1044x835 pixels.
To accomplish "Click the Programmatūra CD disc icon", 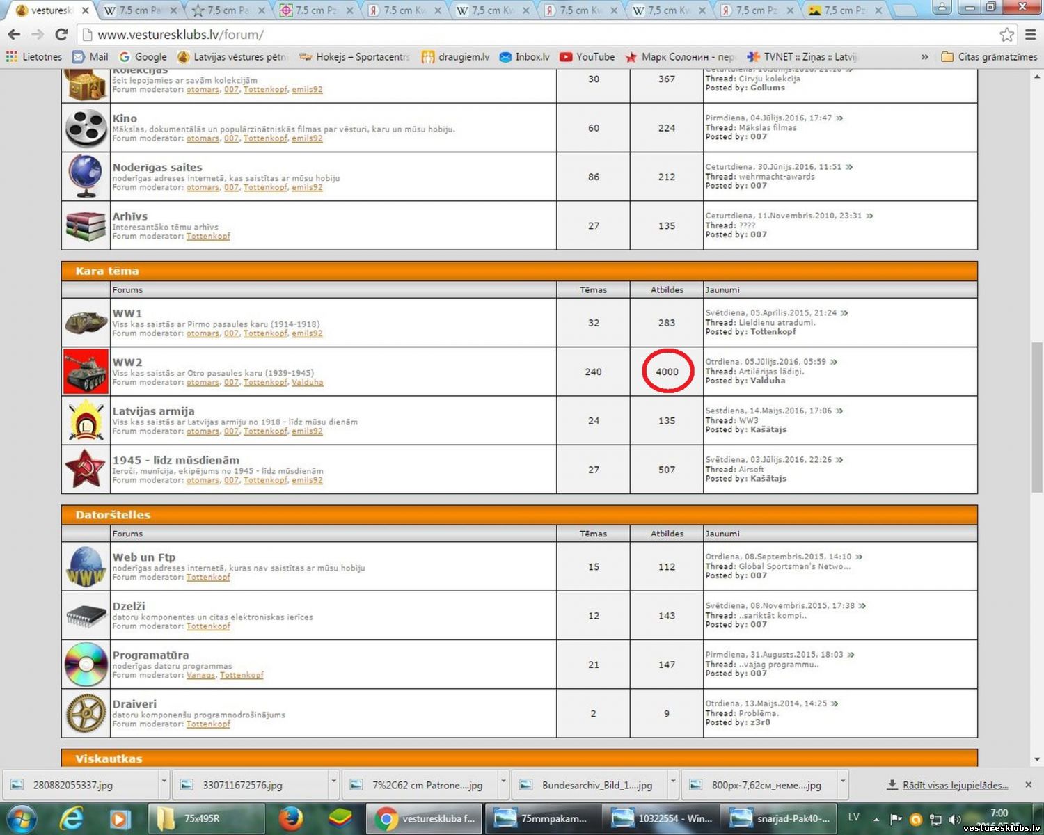I will click(x=86, y=665).
